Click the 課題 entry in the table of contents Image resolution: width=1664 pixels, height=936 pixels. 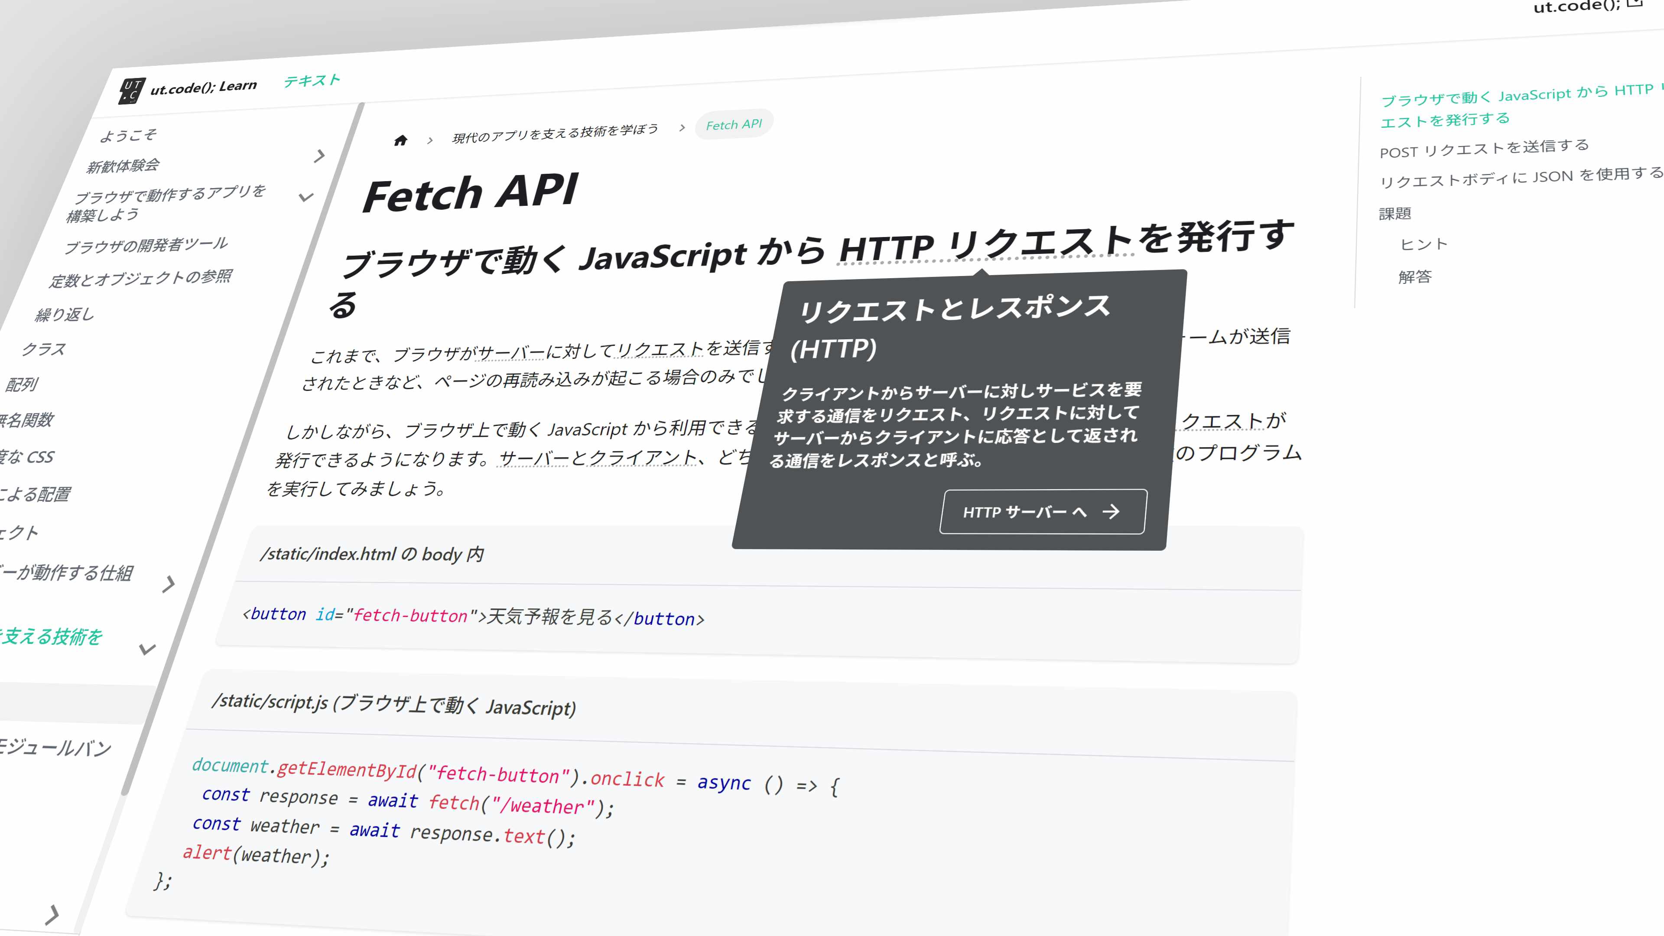1394,213
